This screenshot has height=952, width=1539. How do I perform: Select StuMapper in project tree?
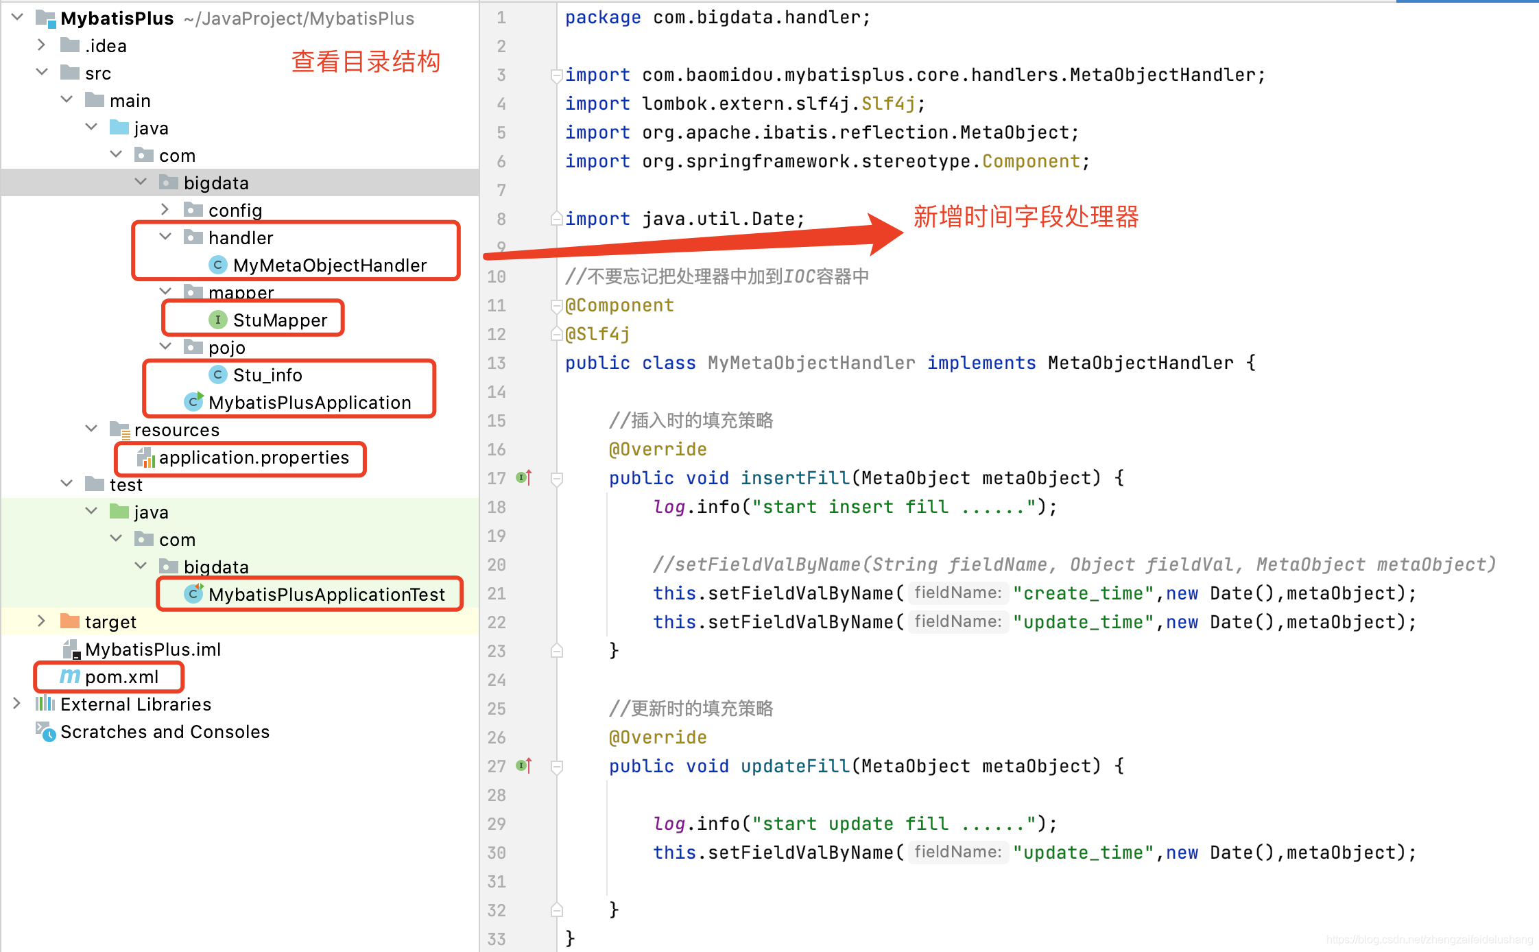click(280, 320)
